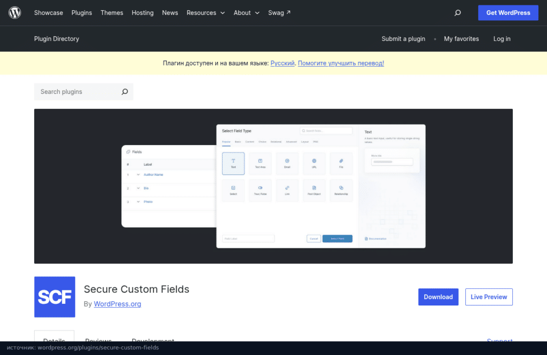The image size is (547, 355).
Task: Open the Showcase menu item
Action: tap(49, 13)
